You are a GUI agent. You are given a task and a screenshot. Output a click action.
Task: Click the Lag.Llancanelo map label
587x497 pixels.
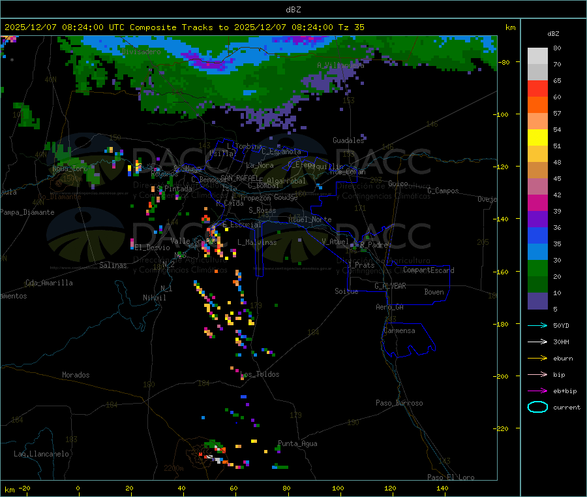(x=41, y=454)
